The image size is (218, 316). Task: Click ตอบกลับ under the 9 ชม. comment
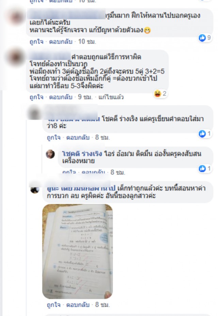point(61,97)
